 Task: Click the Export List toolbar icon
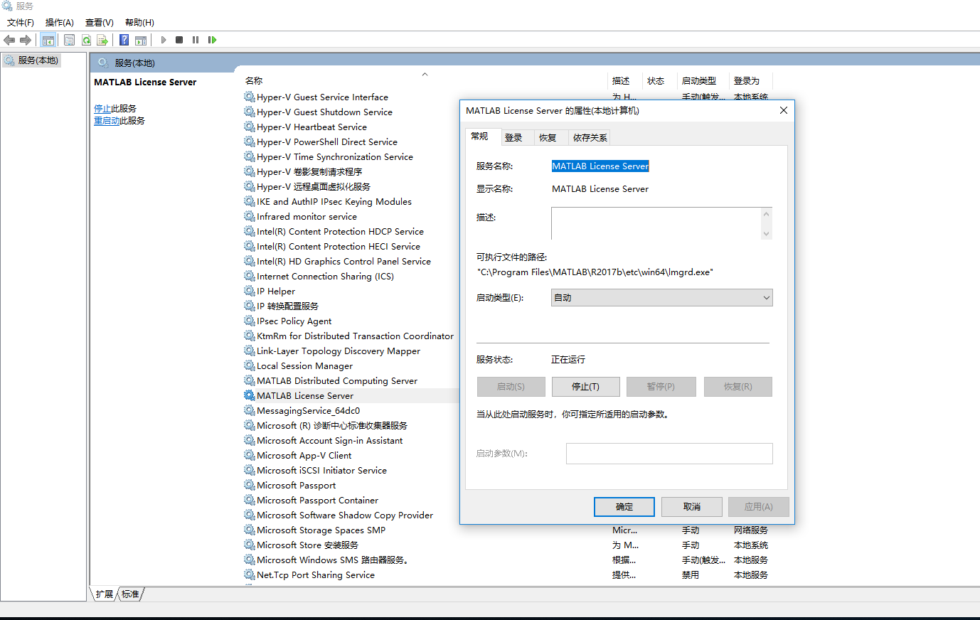click(102, 40)
